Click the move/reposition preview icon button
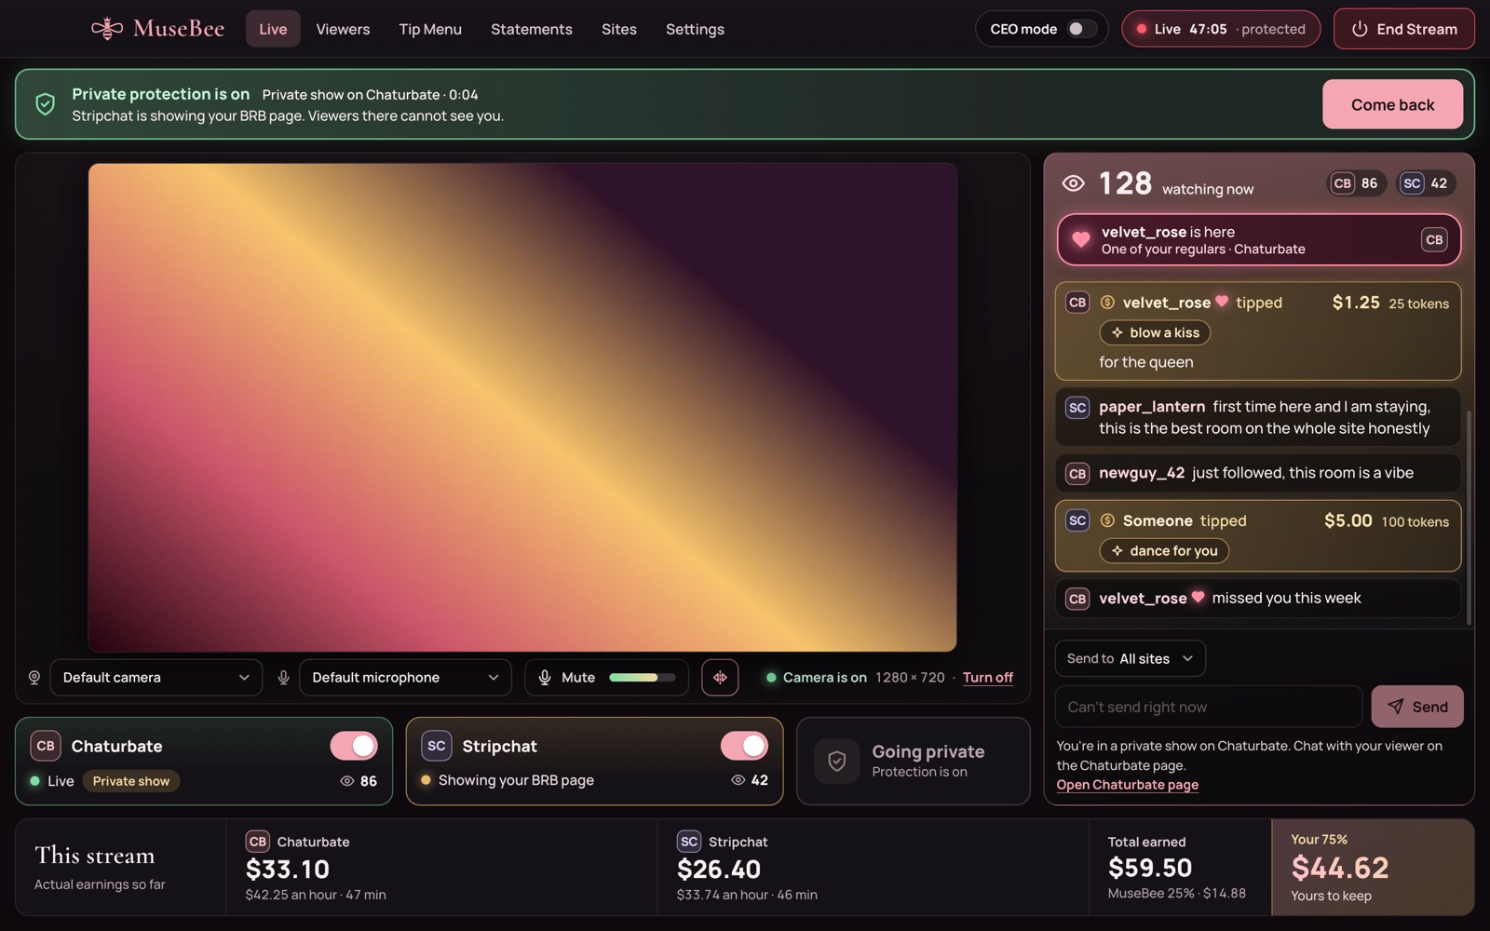The height and width of the screenshot is (931, 1490). click(720, 678)
